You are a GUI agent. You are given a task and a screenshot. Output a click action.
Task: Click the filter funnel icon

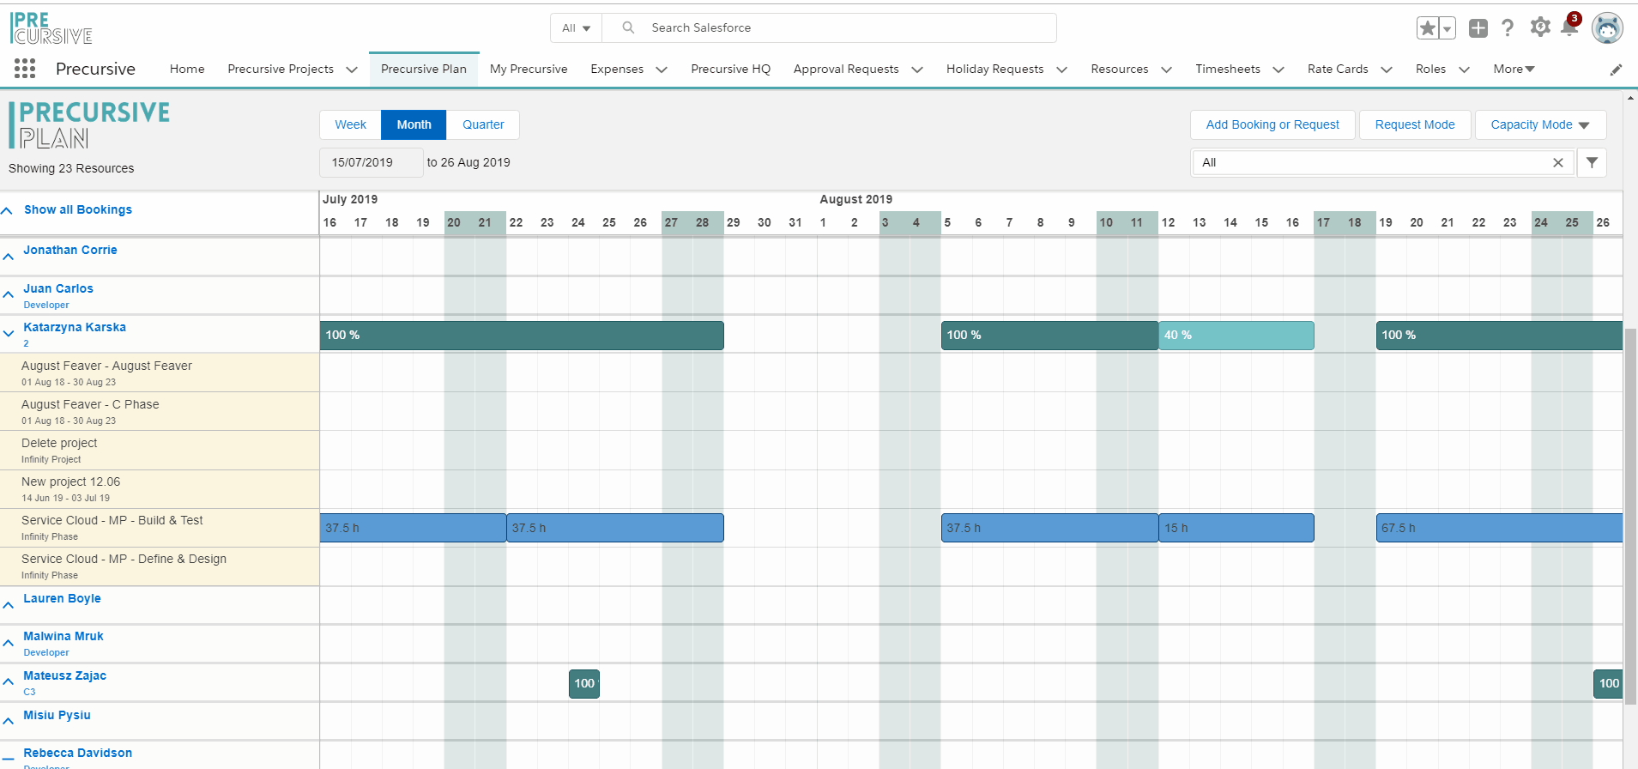click(x=1592, y=162)
